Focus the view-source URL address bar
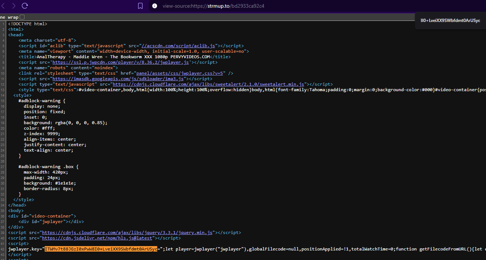 coord(213,6)
